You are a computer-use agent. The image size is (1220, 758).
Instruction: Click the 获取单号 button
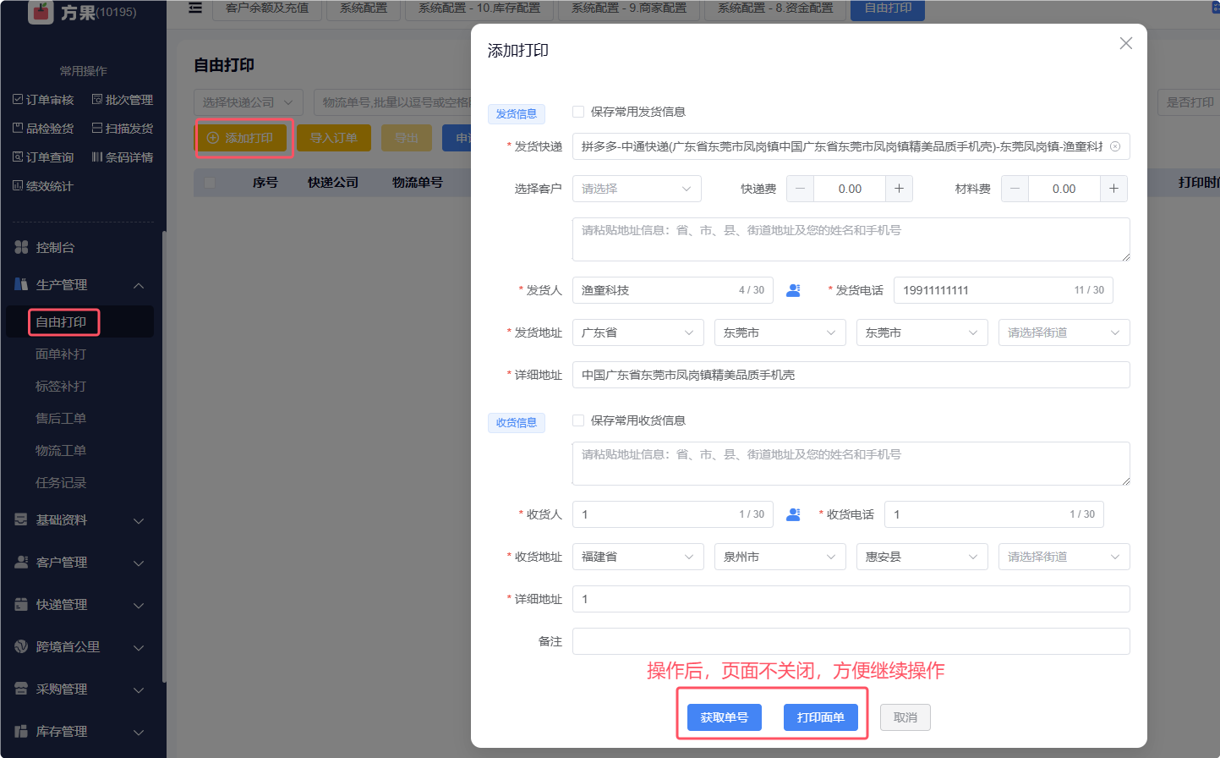pos(724,717)
